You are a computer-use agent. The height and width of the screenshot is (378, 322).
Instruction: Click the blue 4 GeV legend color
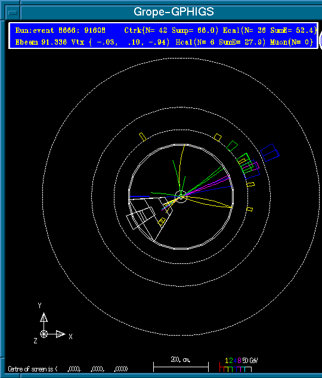(x=235, y=361)
